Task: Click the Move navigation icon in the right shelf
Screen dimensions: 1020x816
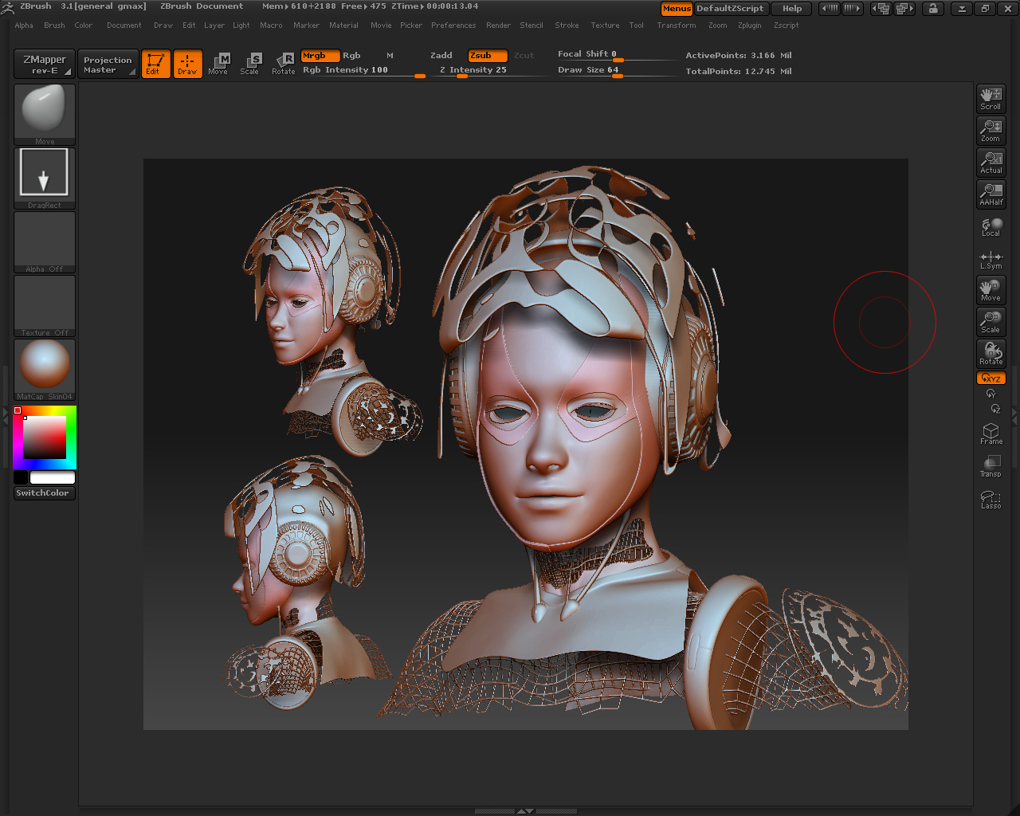Action: (x=991, y=290)
